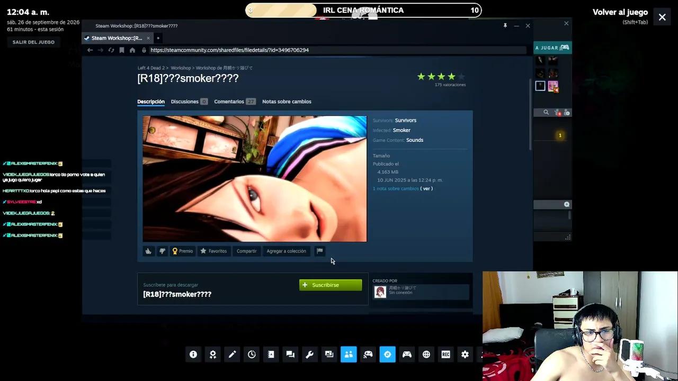Open the gamepad controller settings icon
Viewport: 678px width, 381px height.
pyautogui.click(x=407, y=355)
